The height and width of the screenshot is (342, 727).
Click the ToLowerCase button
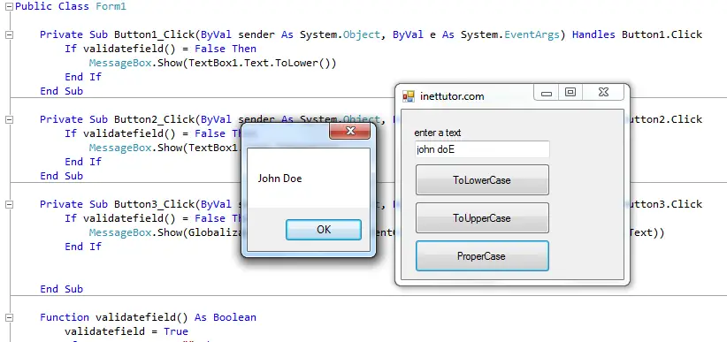[x=482, y=179]
